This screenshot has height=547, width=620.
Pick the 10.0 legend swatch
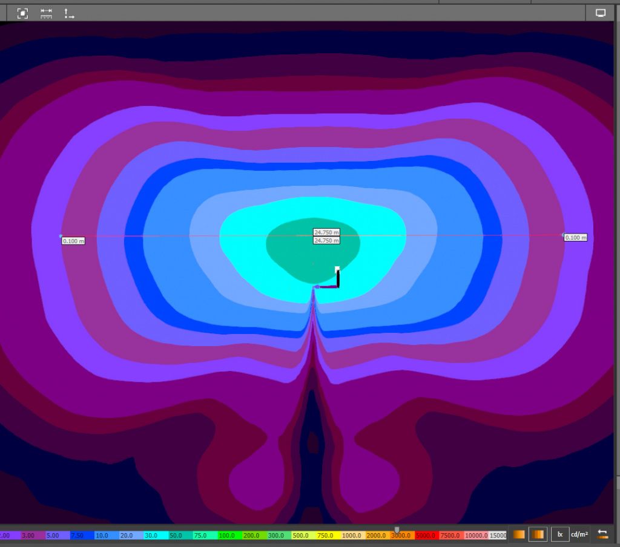point(107,535)
